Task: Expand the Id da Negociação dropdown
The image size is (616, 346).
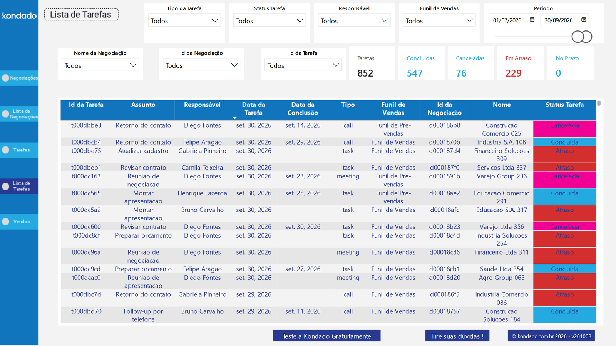Action: (201, 65)
